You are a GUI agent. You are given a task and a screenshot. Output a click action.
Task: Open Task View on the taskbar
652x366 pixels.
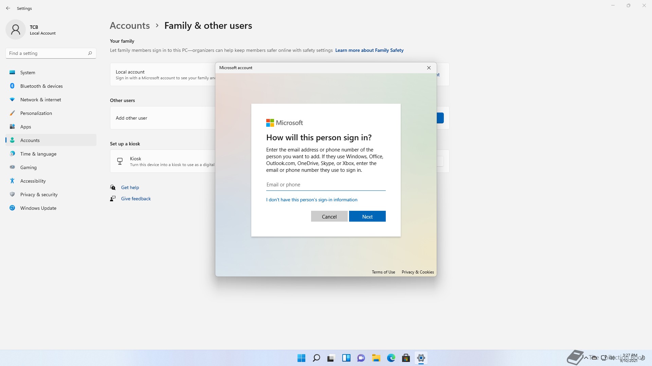[331, 358]
